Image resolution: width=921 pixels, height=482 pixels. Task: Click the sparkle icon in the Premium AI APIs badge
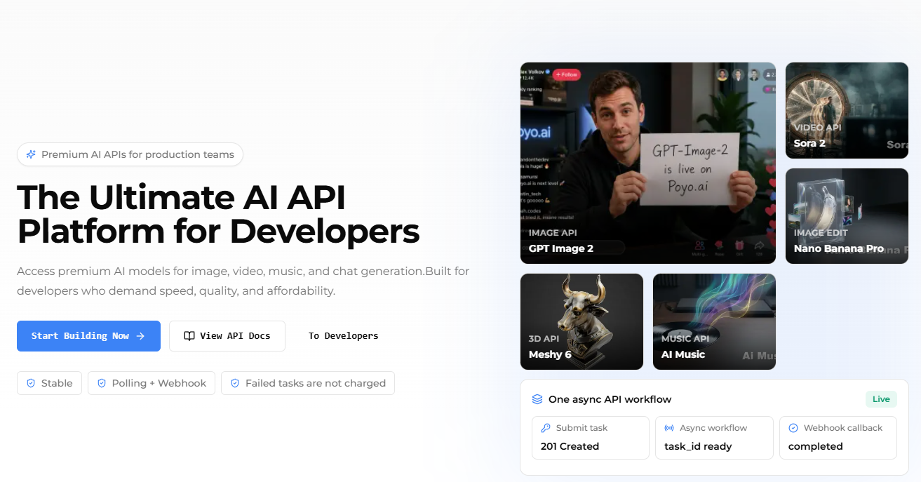tap(31, 154)
